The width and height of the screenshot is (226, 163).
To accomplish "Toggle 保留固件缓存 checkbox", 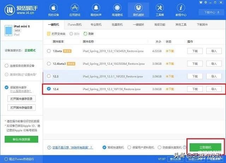I will point(6,87).
